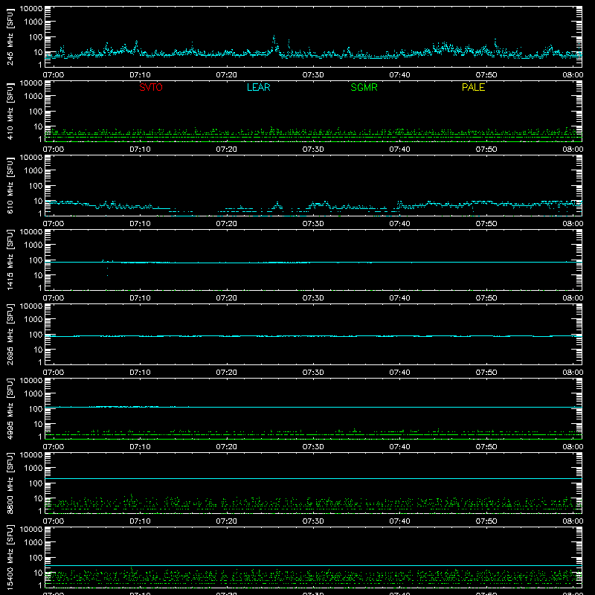The image size is (595, 595).
Task: Click 07:00 tick under the 245 MHz plot
Action: tap(53, 75)
